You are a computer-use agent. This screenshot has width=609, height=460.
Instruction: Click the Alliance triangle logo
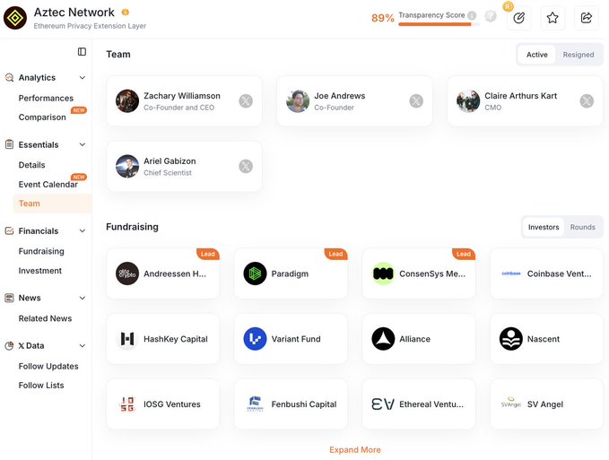coord(383,339)
